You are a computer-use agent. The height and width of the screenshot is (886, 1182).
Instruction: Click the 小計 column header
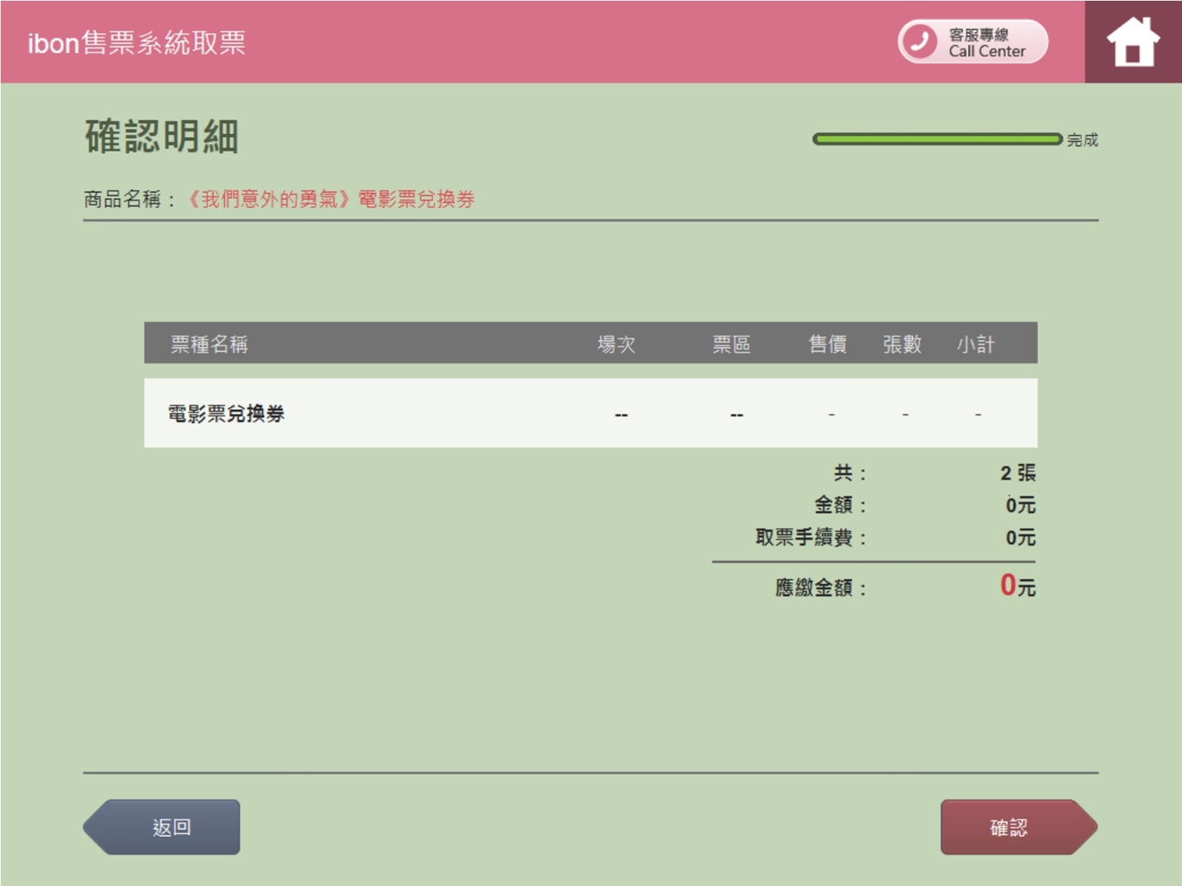[975, 344]
